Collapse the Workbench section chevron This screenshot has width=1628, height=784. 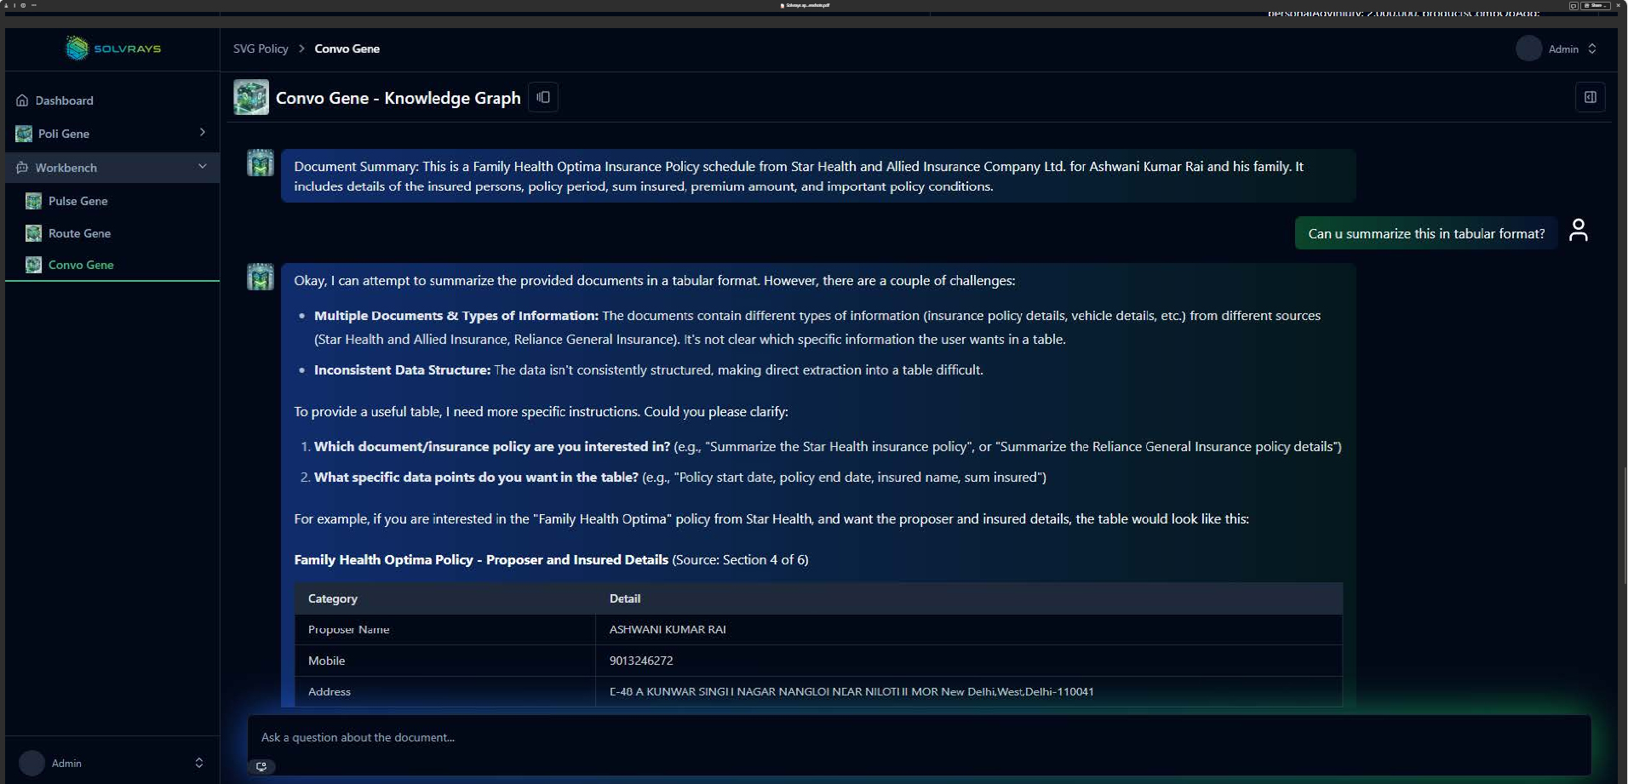click(x=202, y=167)
